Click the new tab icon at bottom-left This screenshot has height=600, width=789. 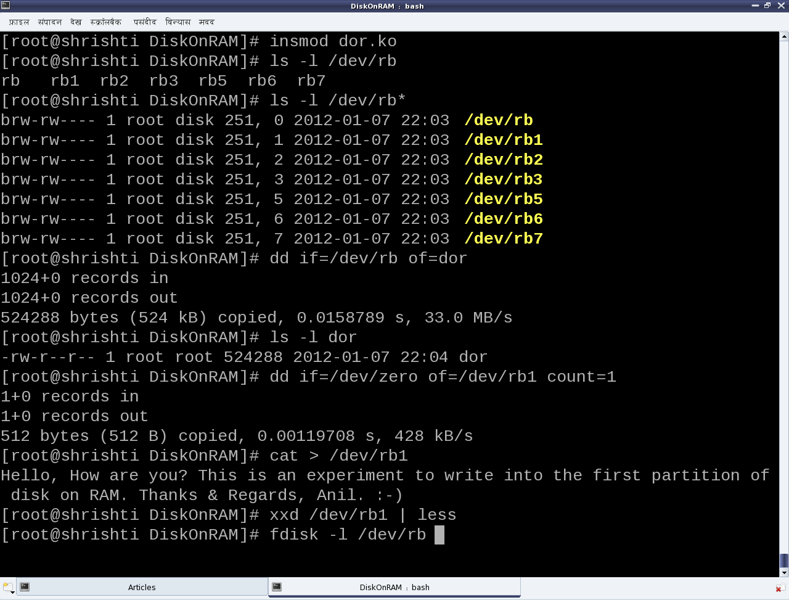tap(7, 587)
